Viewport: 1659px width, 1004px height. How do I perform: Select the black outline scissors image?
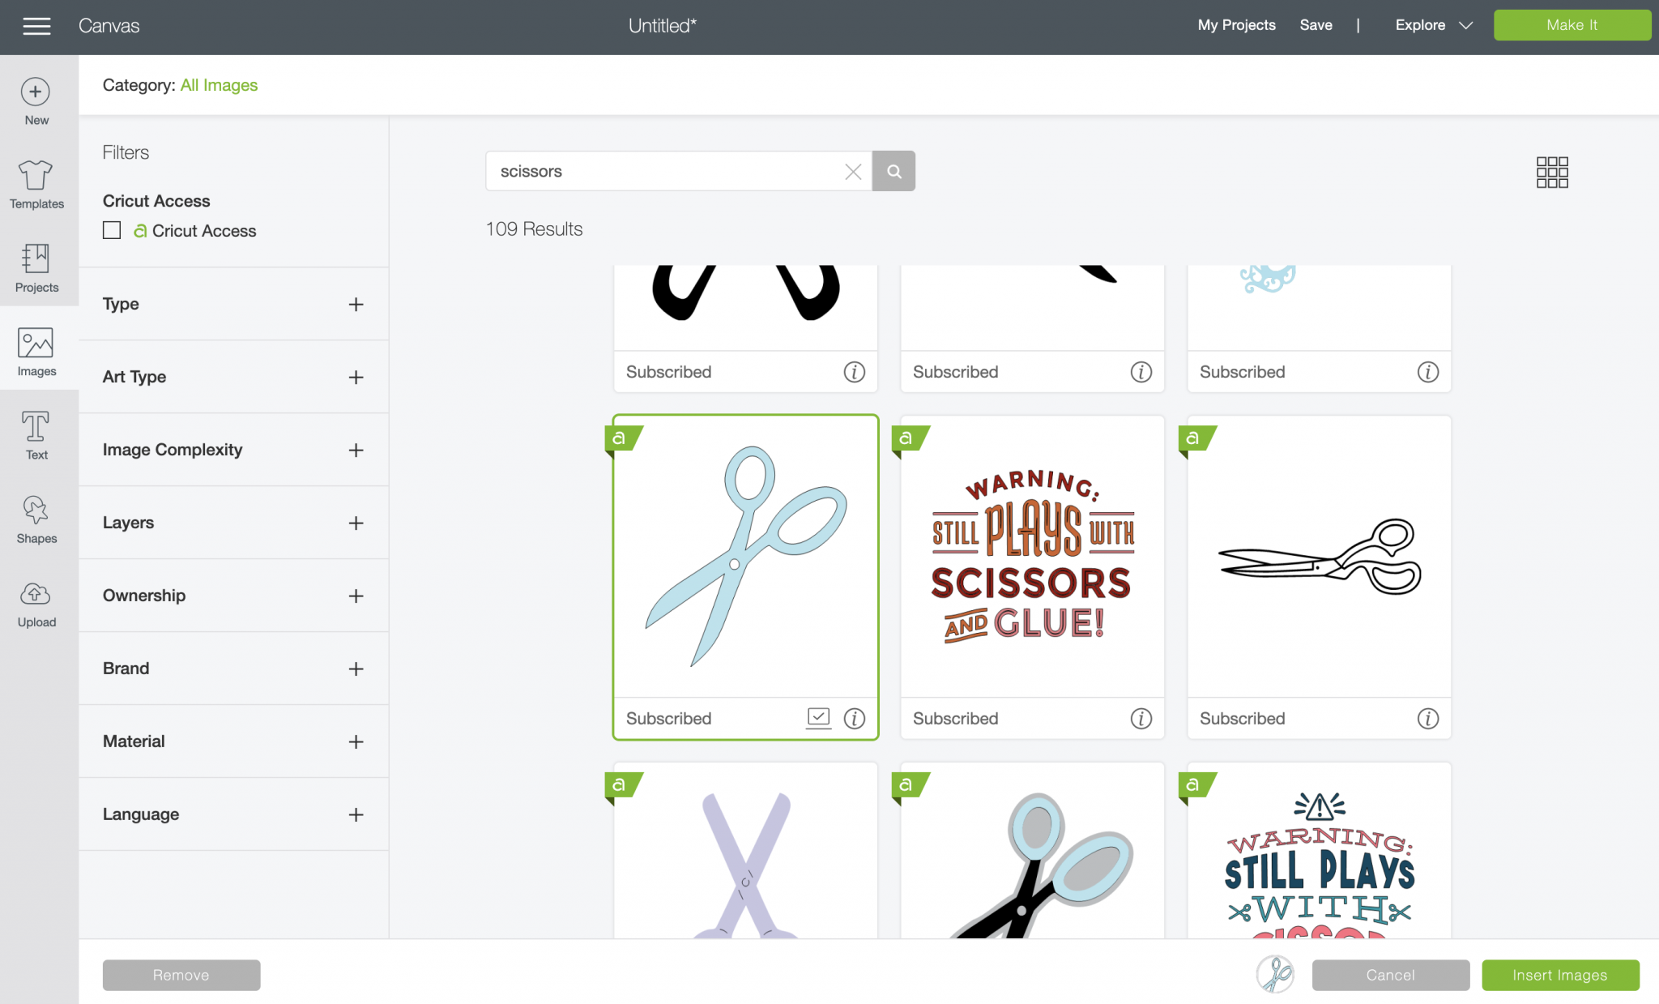pyautogui.click(x=1319, y=557)
